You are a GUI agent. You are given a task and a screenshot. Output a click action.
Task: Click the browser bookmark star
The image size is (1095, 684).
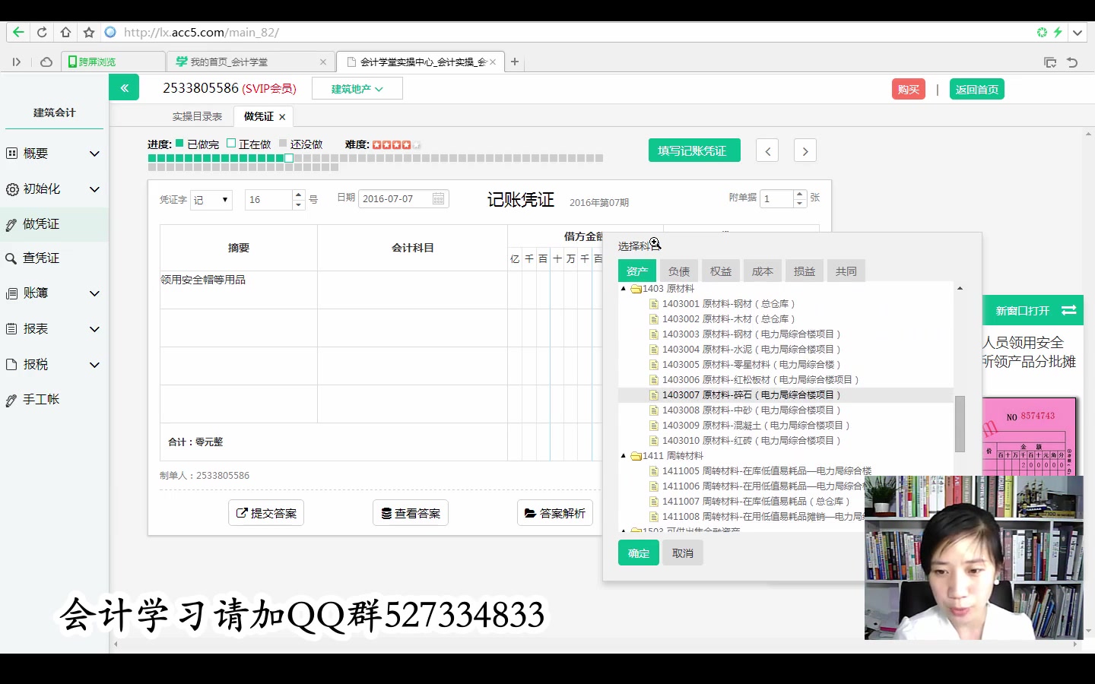tap(89, 32)
